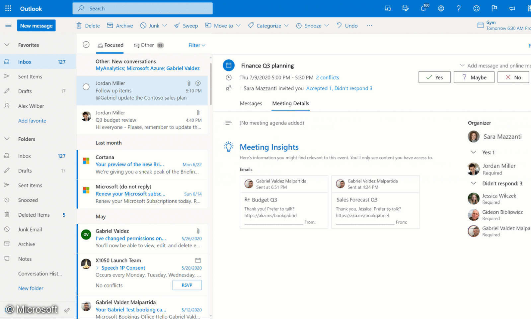Screen dimensions: 531x319
Task: Select the Jordan Miller follow up email
Action: pos(143,90)
